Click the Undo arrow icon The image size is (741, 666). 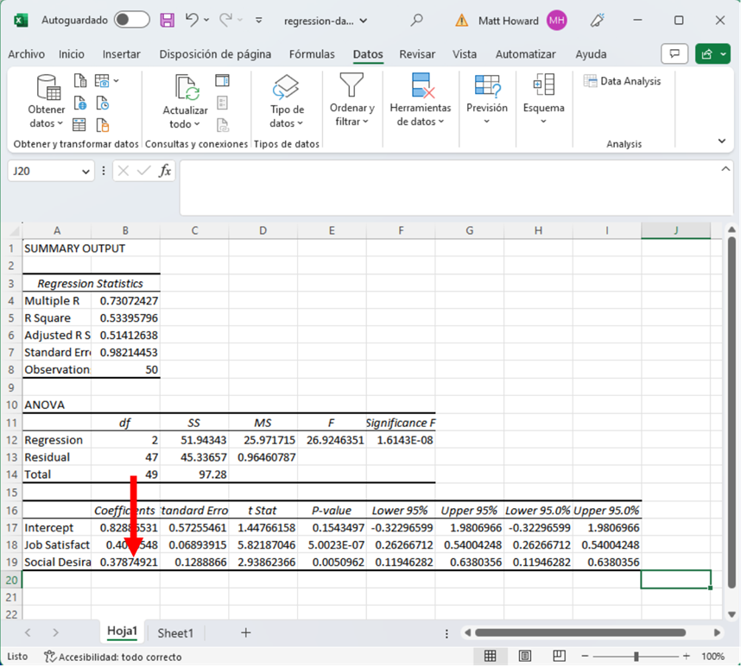tap(193, 20)
